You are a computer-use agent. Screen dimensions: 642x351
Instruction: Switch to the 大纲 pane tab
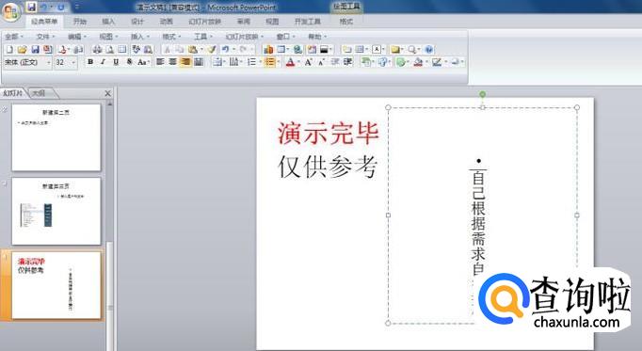click(39, 93)
